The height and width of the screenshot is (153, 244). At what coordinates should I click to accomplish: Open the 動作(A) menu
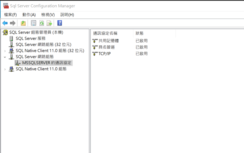click(x=29, y=15)
